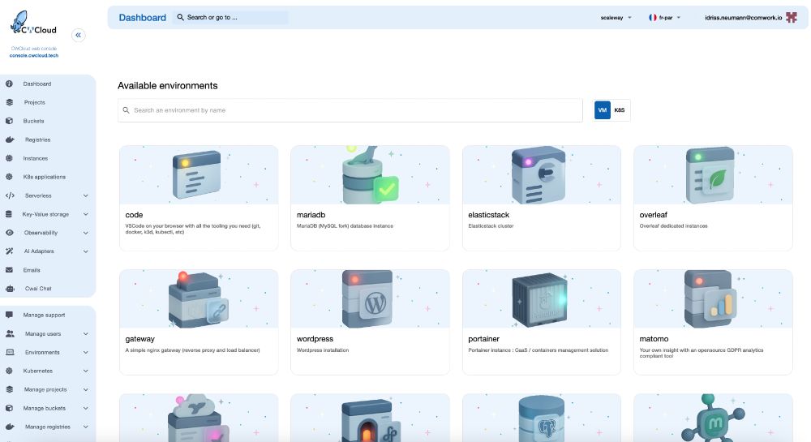Viewport: 811px width, 442px height.
Task: Click the Emails envelope icon
Action: click(x=9, y=270)
